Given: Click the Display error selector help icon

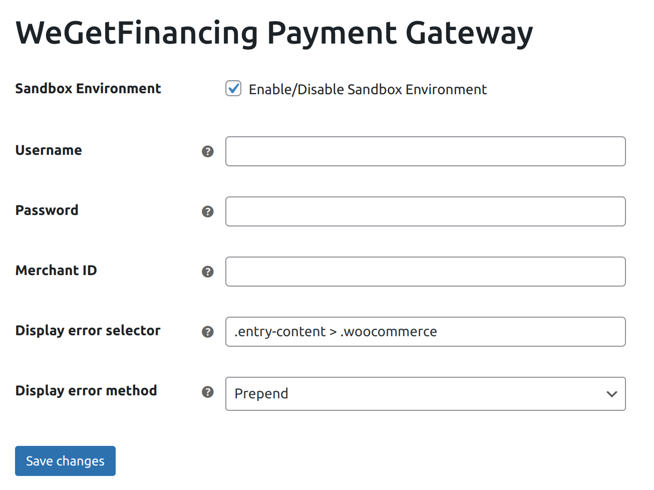Looking at the screenshot, I should pos(208,332).
